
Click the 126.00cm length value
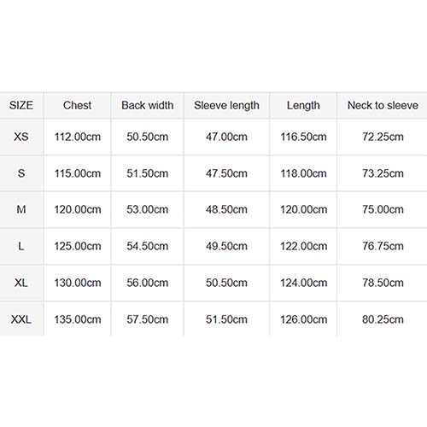tap(303, 319)
